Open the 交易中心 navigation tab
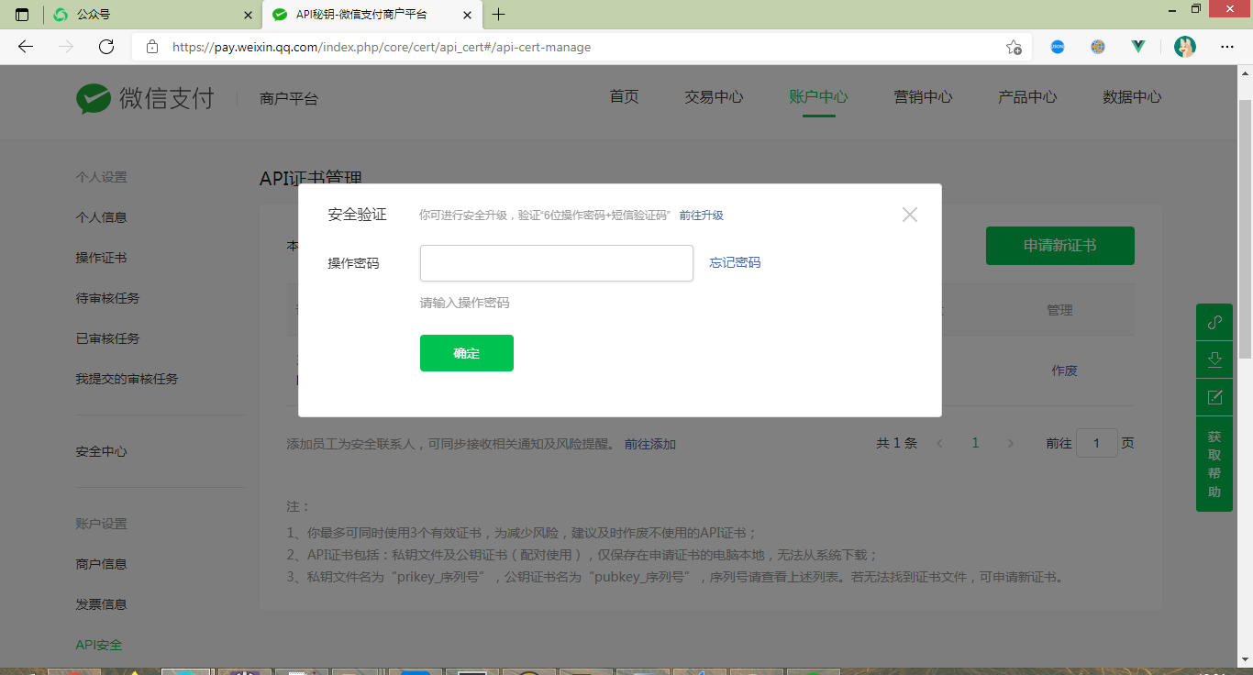This screenshot has width=1253, height=675. point(714,97)
